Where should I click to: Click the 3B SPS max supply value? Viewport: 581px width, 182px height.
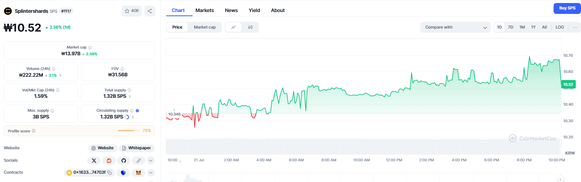(41, 117)
